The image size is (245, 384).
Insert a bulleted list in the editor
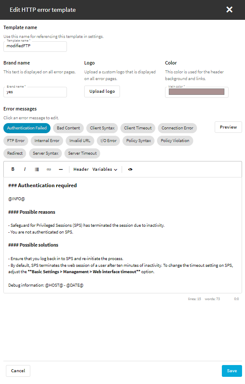click(37, 169)
